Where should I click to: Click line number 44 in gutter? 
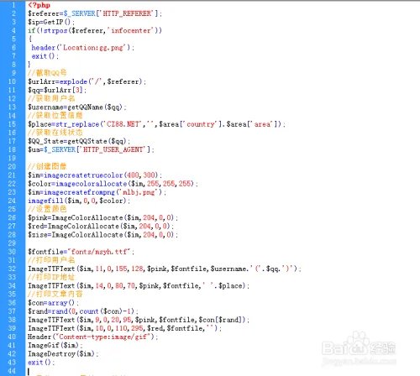(12, 371)
